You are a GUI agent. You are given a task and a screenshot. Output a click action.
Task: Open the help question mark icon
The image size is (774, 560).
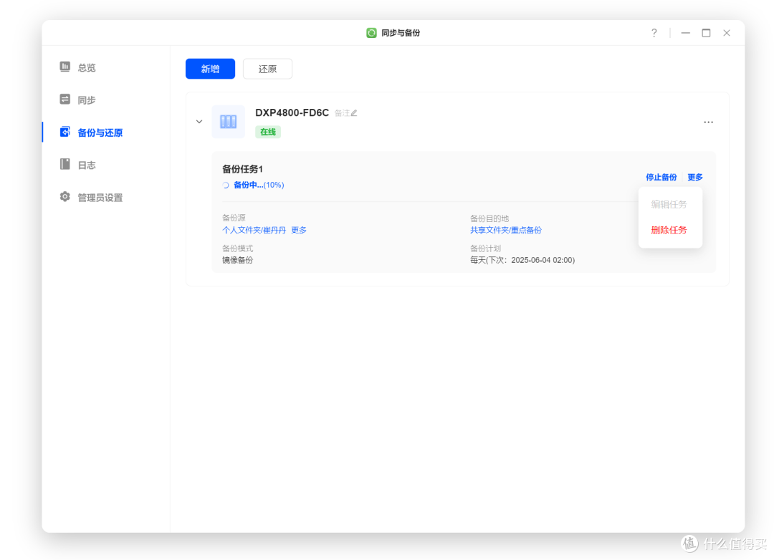click(x=654, y=33)
